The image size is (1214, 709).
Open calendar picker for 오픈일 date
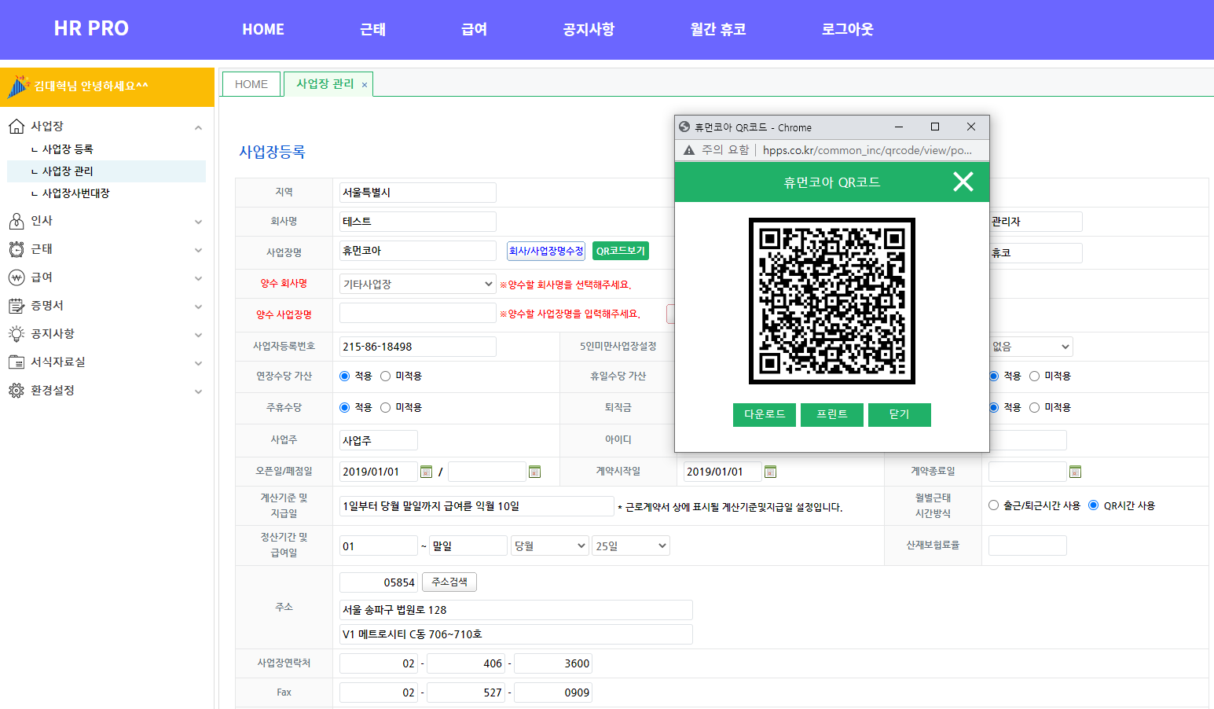[x=426, y=472]
